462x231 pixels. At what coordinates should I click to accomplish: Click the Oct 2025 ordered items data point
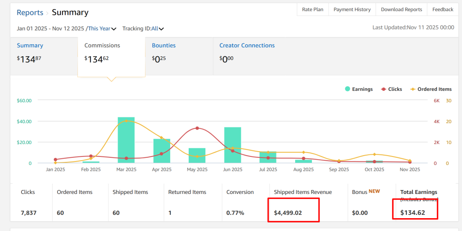click(x=374, y=154)
